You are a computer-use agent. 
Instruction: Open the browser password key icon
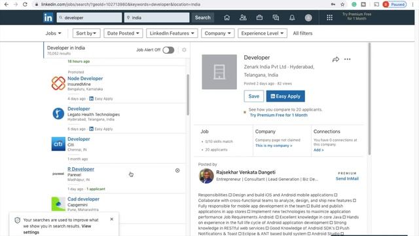pyautogui.click(x=333, y=5)
